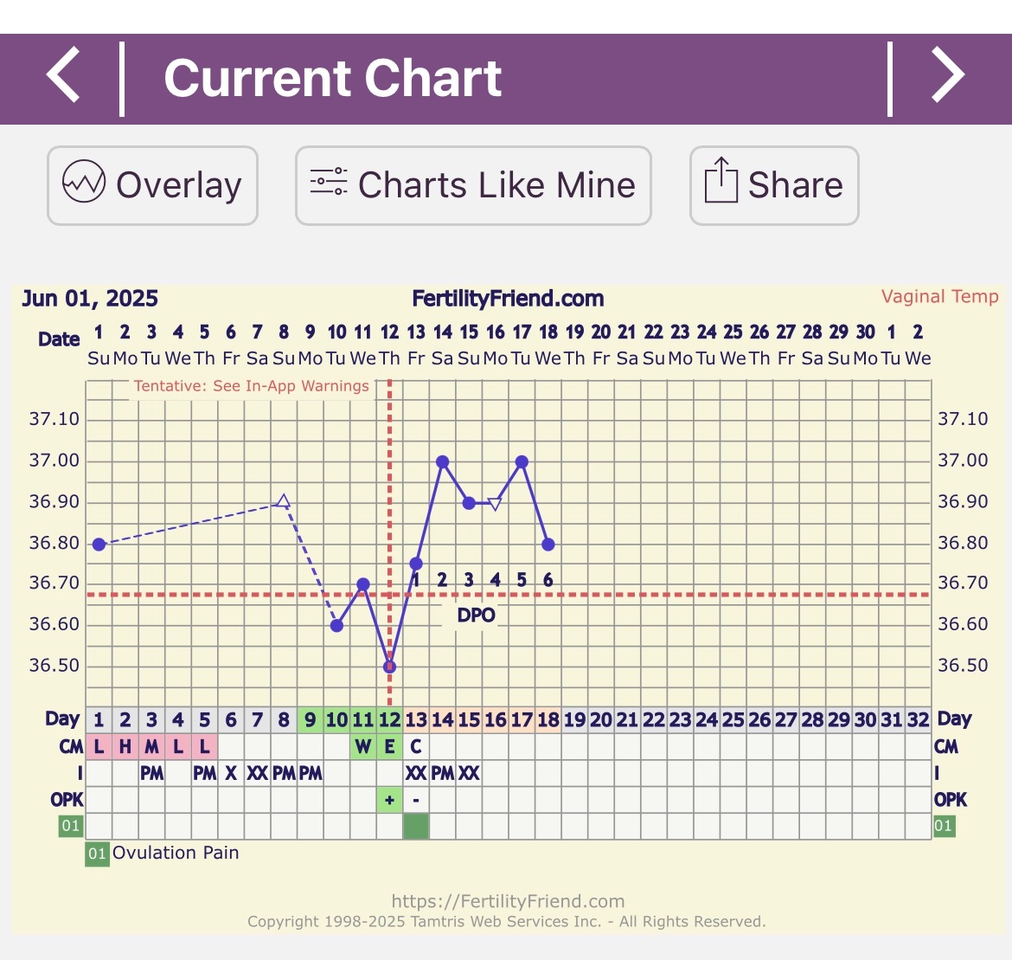
Task: Click the 37.00 temperature point on June 14
Action: (x=442, y=462)
